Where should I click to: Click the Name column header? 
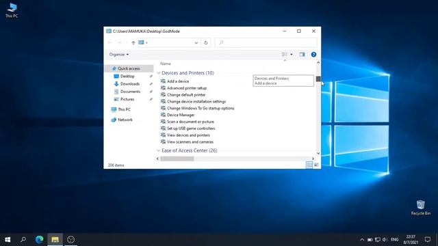tap(166, 64)
